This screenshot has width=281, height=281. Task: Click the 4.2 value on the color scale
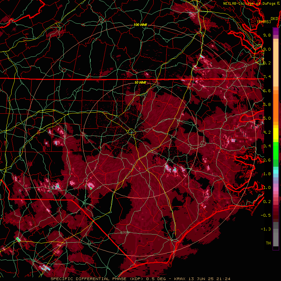click(x=267, y=132)
